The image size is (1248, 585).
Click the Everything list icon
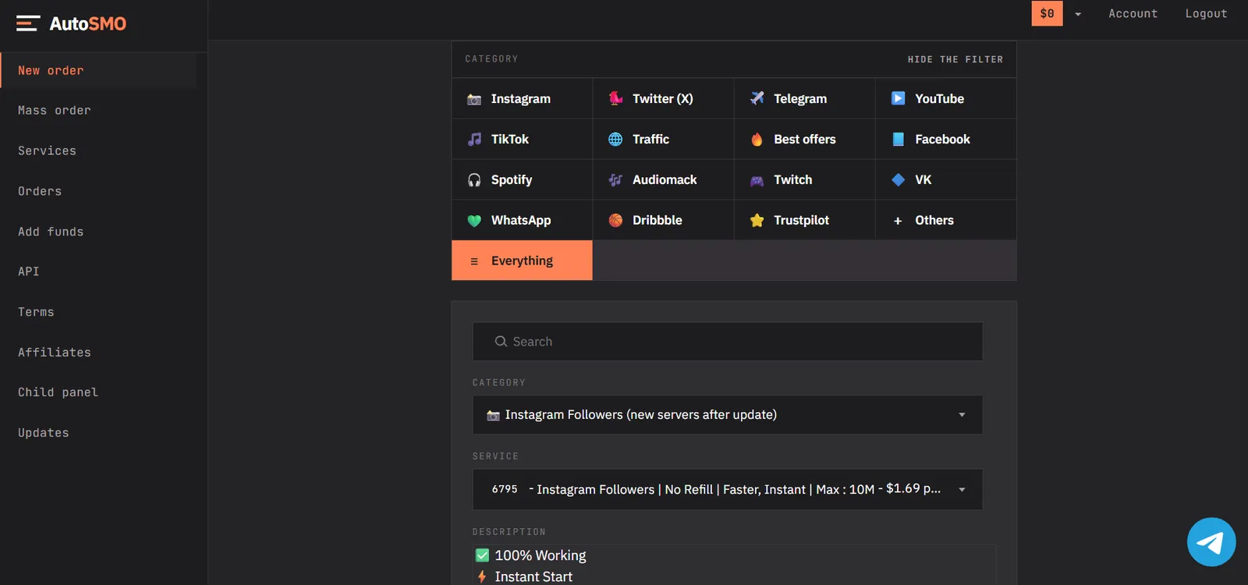474,261
